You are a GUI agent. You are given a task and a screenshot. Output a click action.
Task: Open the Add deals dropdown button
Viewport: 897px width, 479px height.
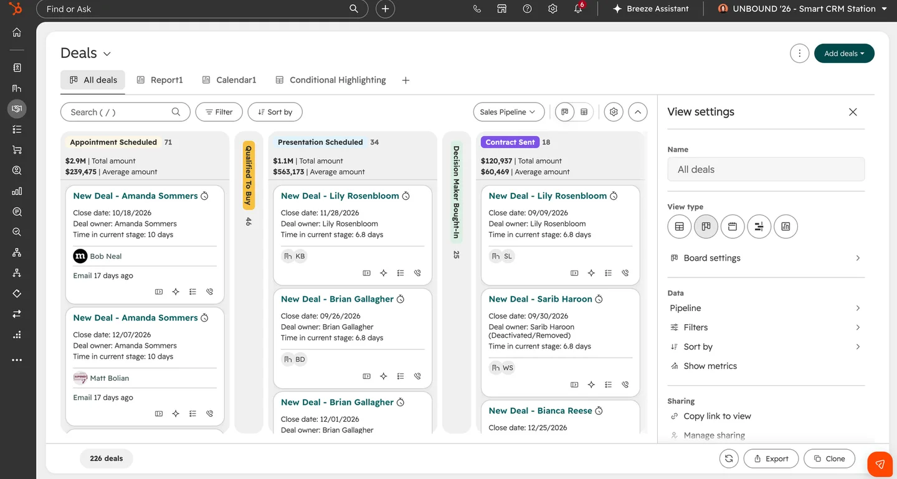pos(844,53)
